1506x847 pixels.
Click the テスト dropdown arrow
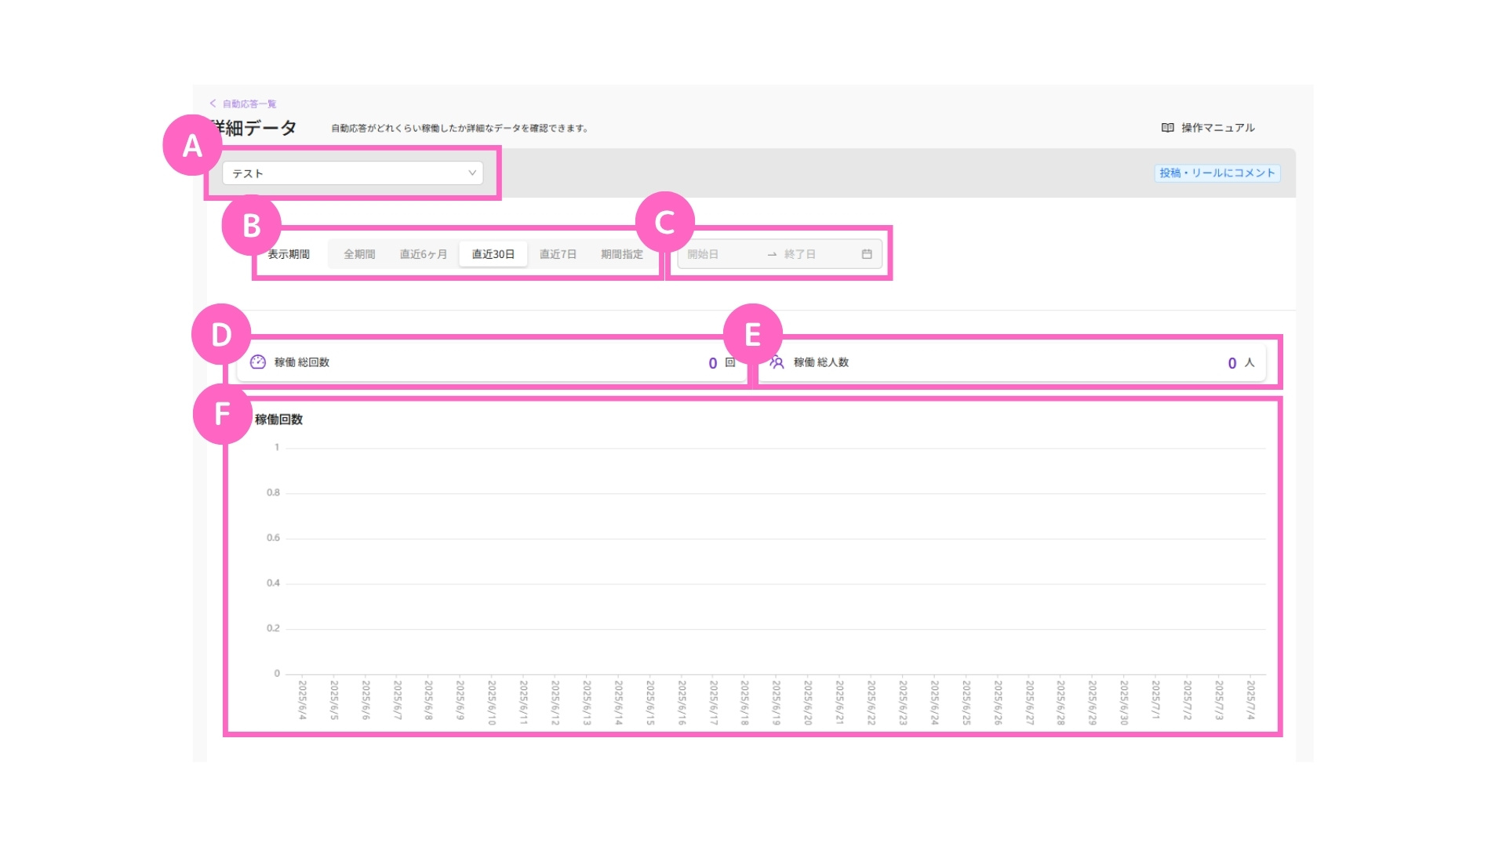[472, 173]
